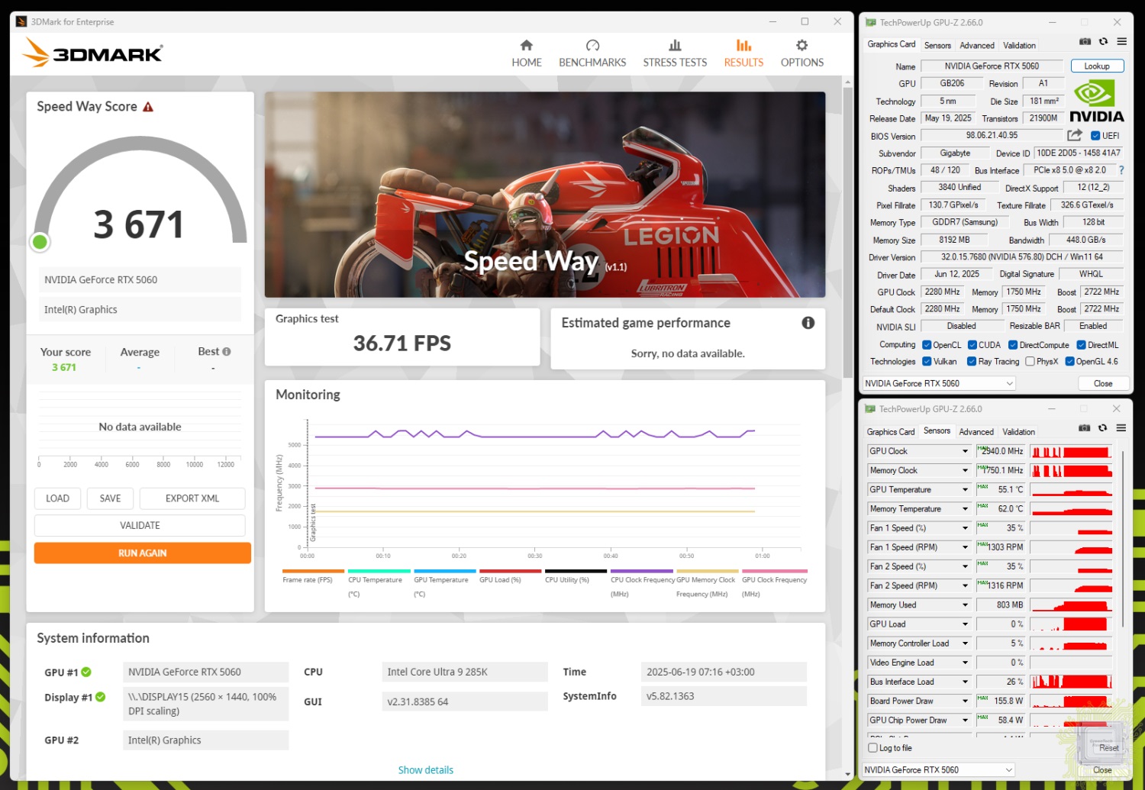Click Show details link under System information
1145x790 pixels.
(425, 770)
